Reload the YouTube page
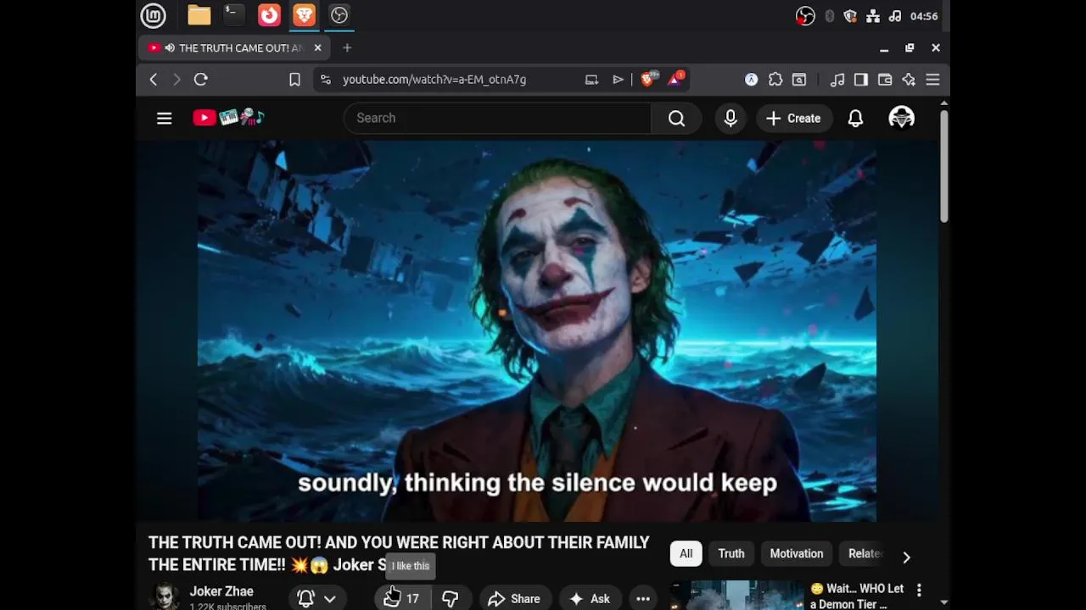 [201, 80]
